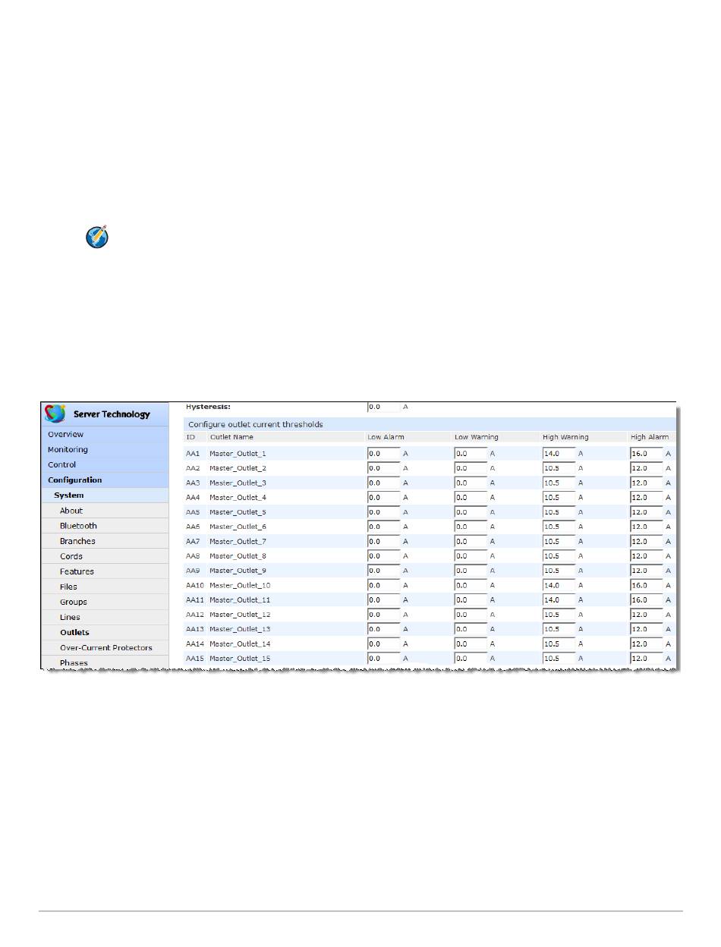Edit Low Alarm for Master_Outlet_6
The image size is (721, 947).
point(383,527)
